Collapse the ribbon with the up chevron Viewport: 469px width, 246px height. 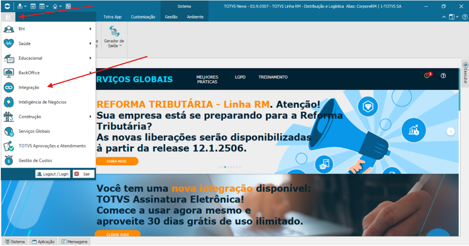(x=444, y=17)
